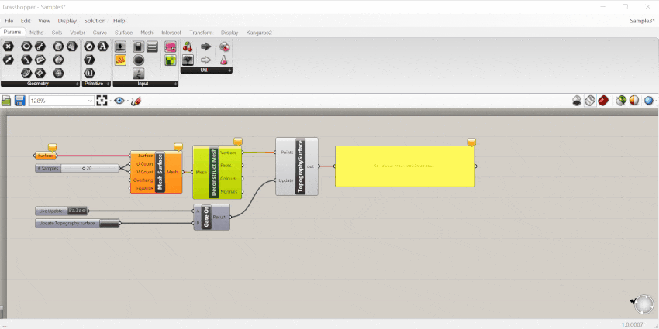Select the pink Colour Swatch icon
659x329 pixels.
click(171, 46)
